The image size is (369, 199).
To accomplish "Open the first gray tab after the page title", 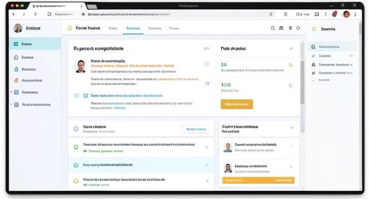I will [113, 28].
